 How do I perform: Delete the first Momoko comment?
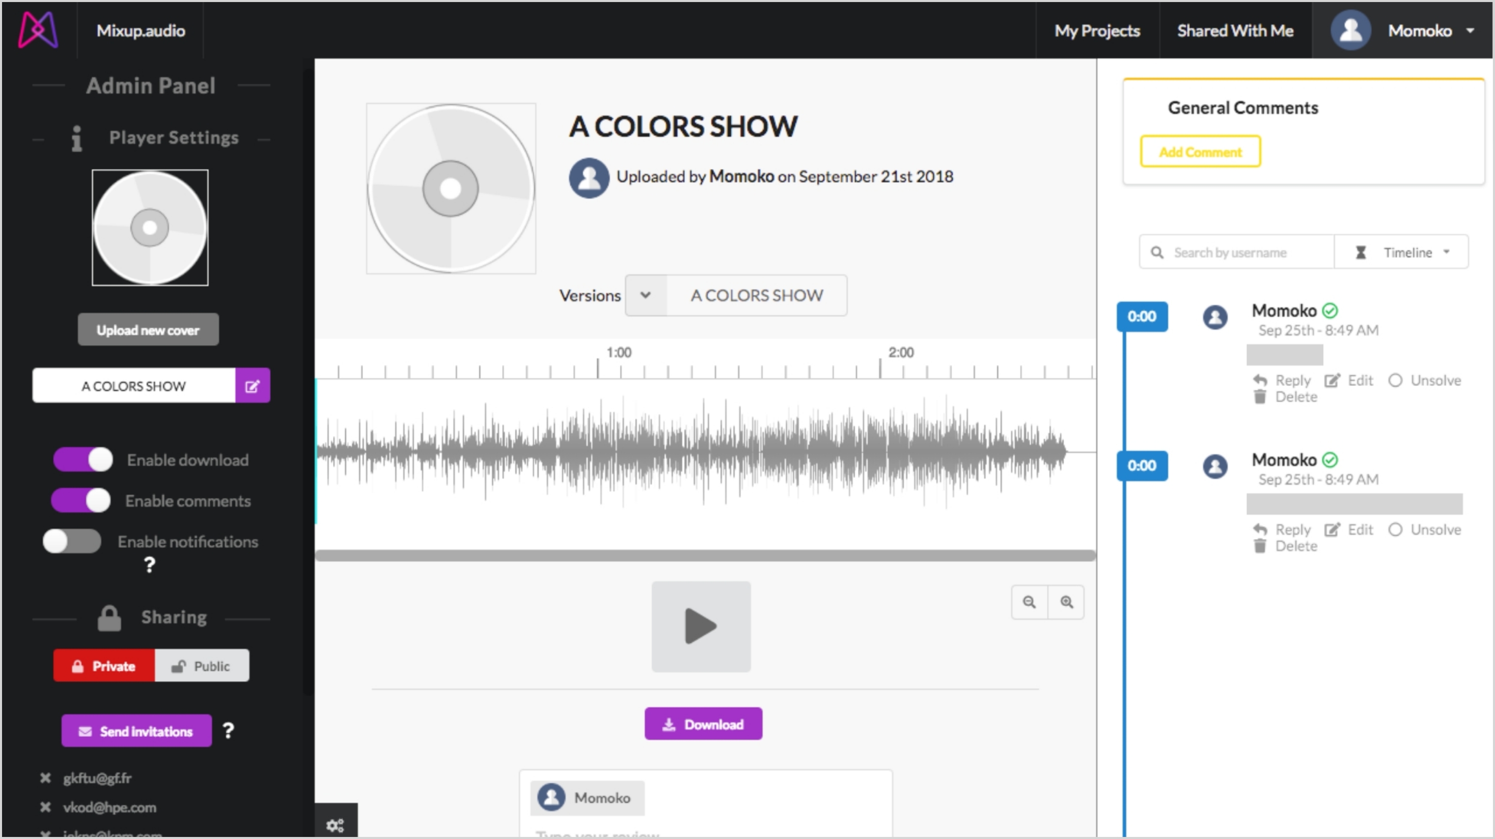coord(1285,397)
